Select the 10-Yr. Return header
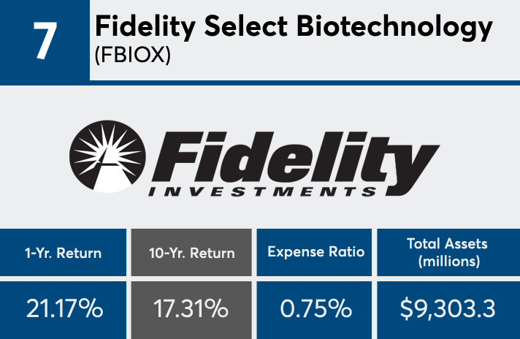 [191, 253]
